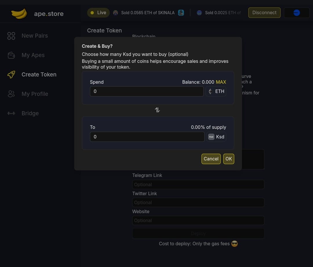Click the ETH currency icon in Spend row

210,91
